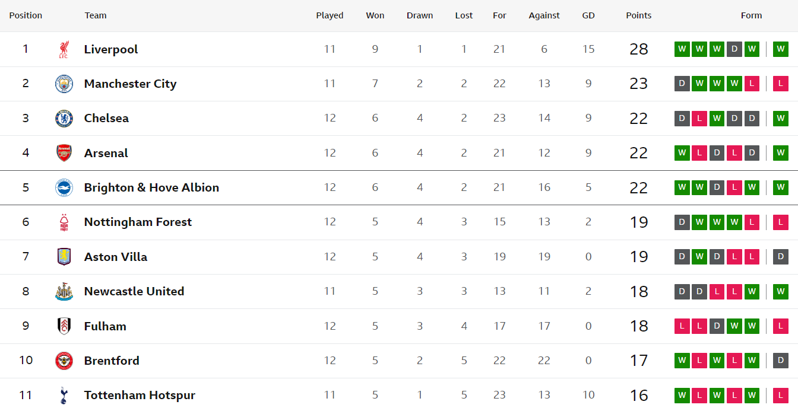Click Liverpool's most recent W form badge

(x=781, y=49)
